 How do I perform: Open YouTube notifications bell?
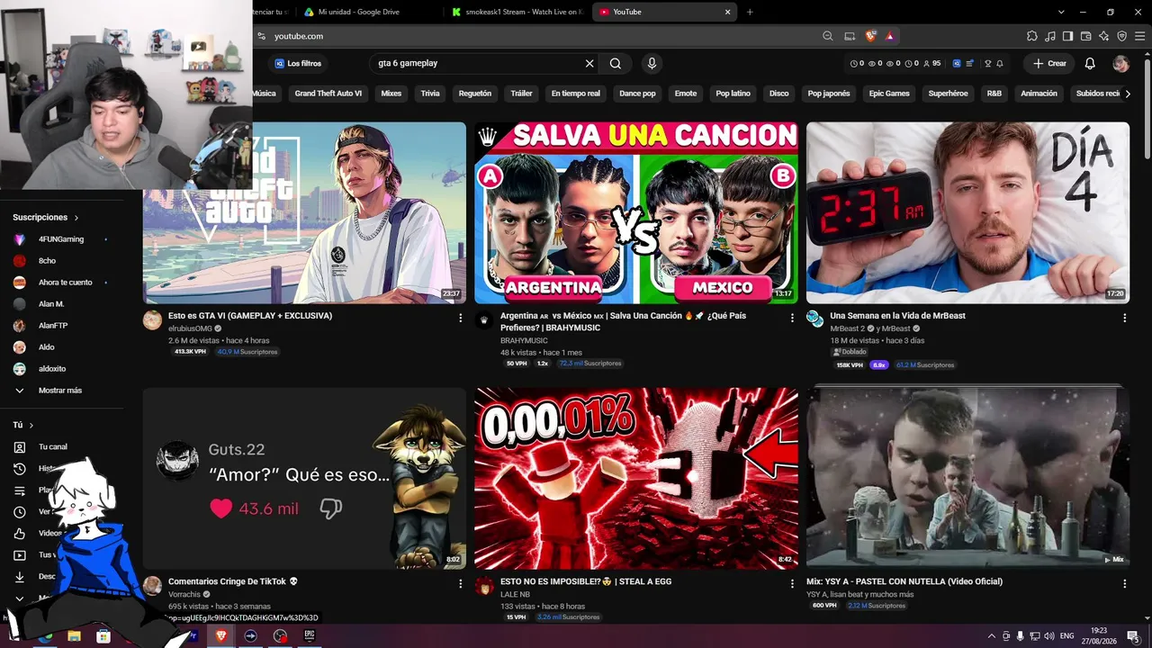1090,64
